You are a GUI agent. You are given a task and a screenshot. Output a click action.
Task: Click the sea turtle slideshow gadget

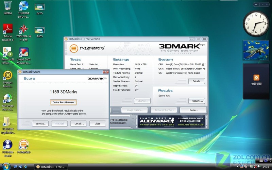coord(256,50)
